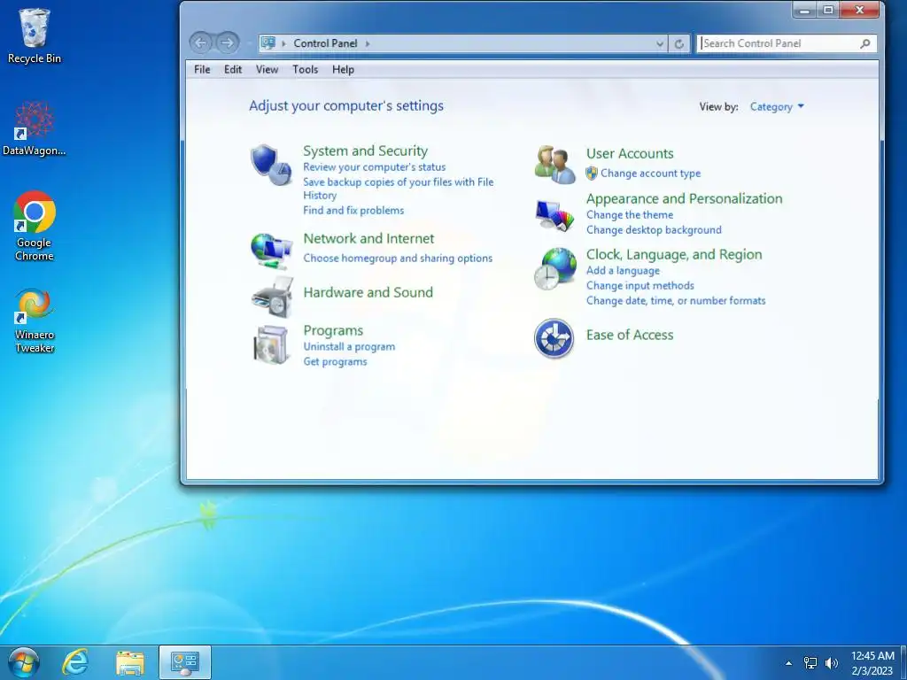Click Save backup copies with File History
Screen dimensions: 907x680
tap(398, 189)
